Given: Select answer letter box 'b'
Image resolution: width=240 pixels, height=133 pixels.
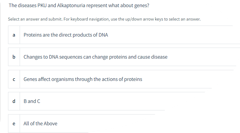Looking at the screenshot, I should click(x=14, y=57).
